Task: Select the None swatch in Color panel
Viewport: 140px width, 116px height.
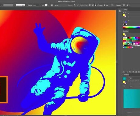Action: coord(124,24)
